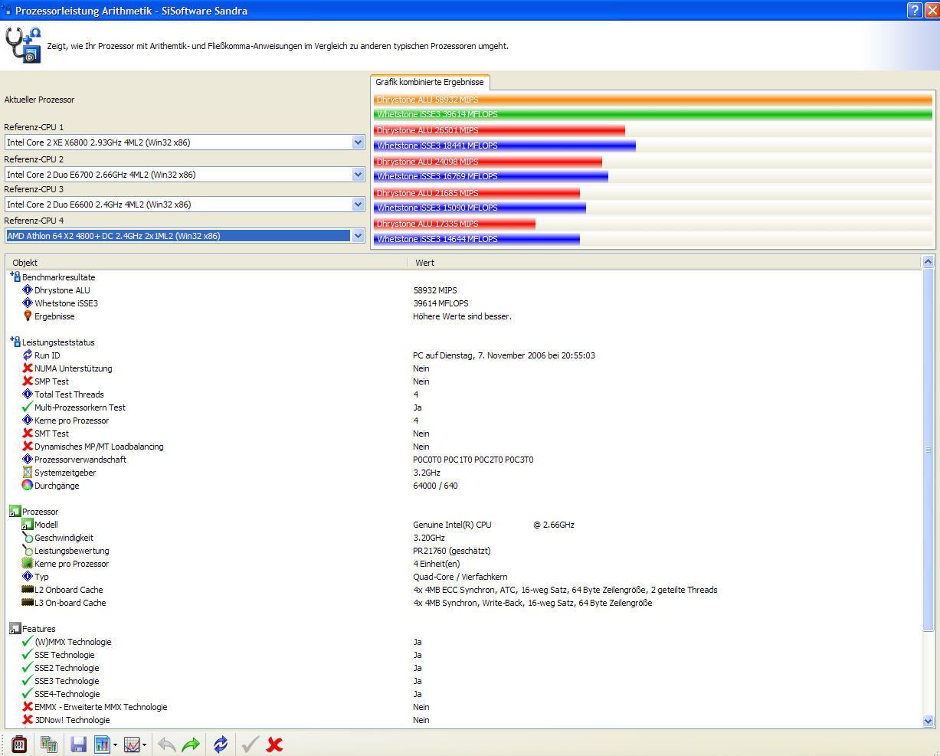Viewport: 940px width, 756px height.
Task: Click the Wert column header
Action: click(665, 263)
